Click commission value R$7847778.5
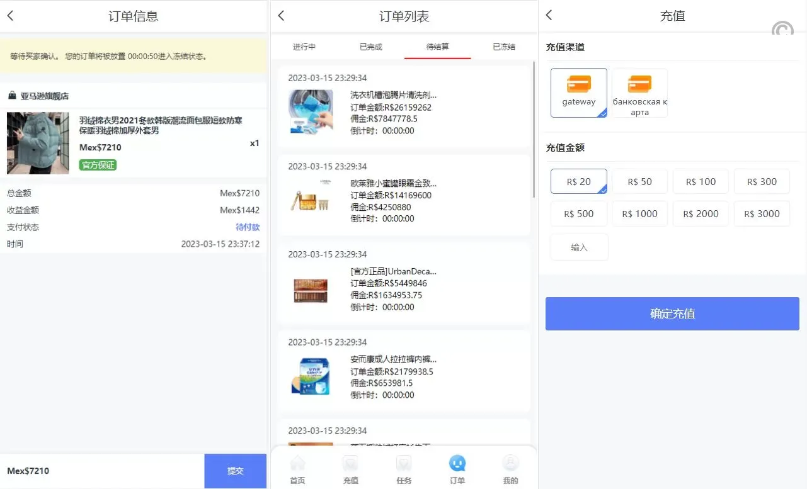807x489 pixels. (392, 119)
